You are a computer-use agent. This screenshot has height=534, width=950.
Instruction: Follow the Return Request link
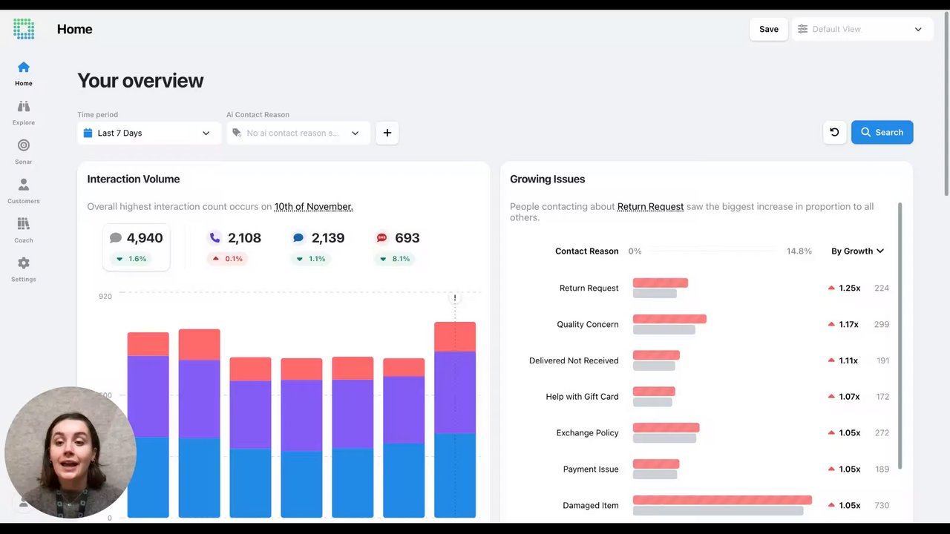[650, 206]
